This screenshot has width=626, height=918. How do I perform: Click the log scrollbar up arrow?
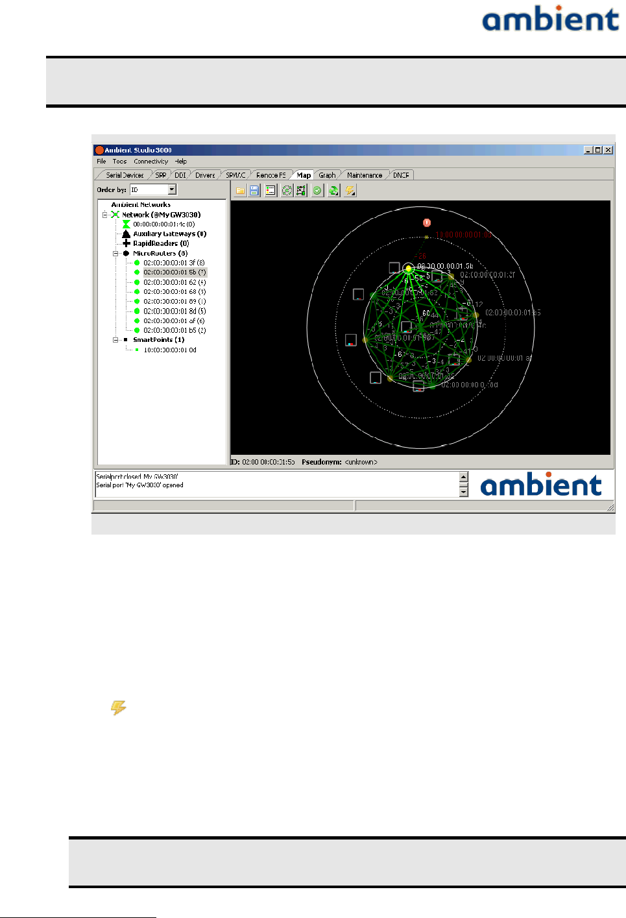[x=463, y=477]
